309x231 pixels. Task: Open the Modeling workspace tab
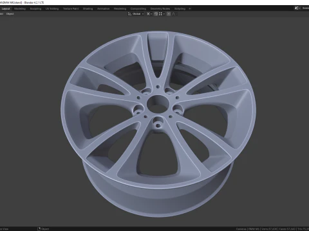click(20, 9)
